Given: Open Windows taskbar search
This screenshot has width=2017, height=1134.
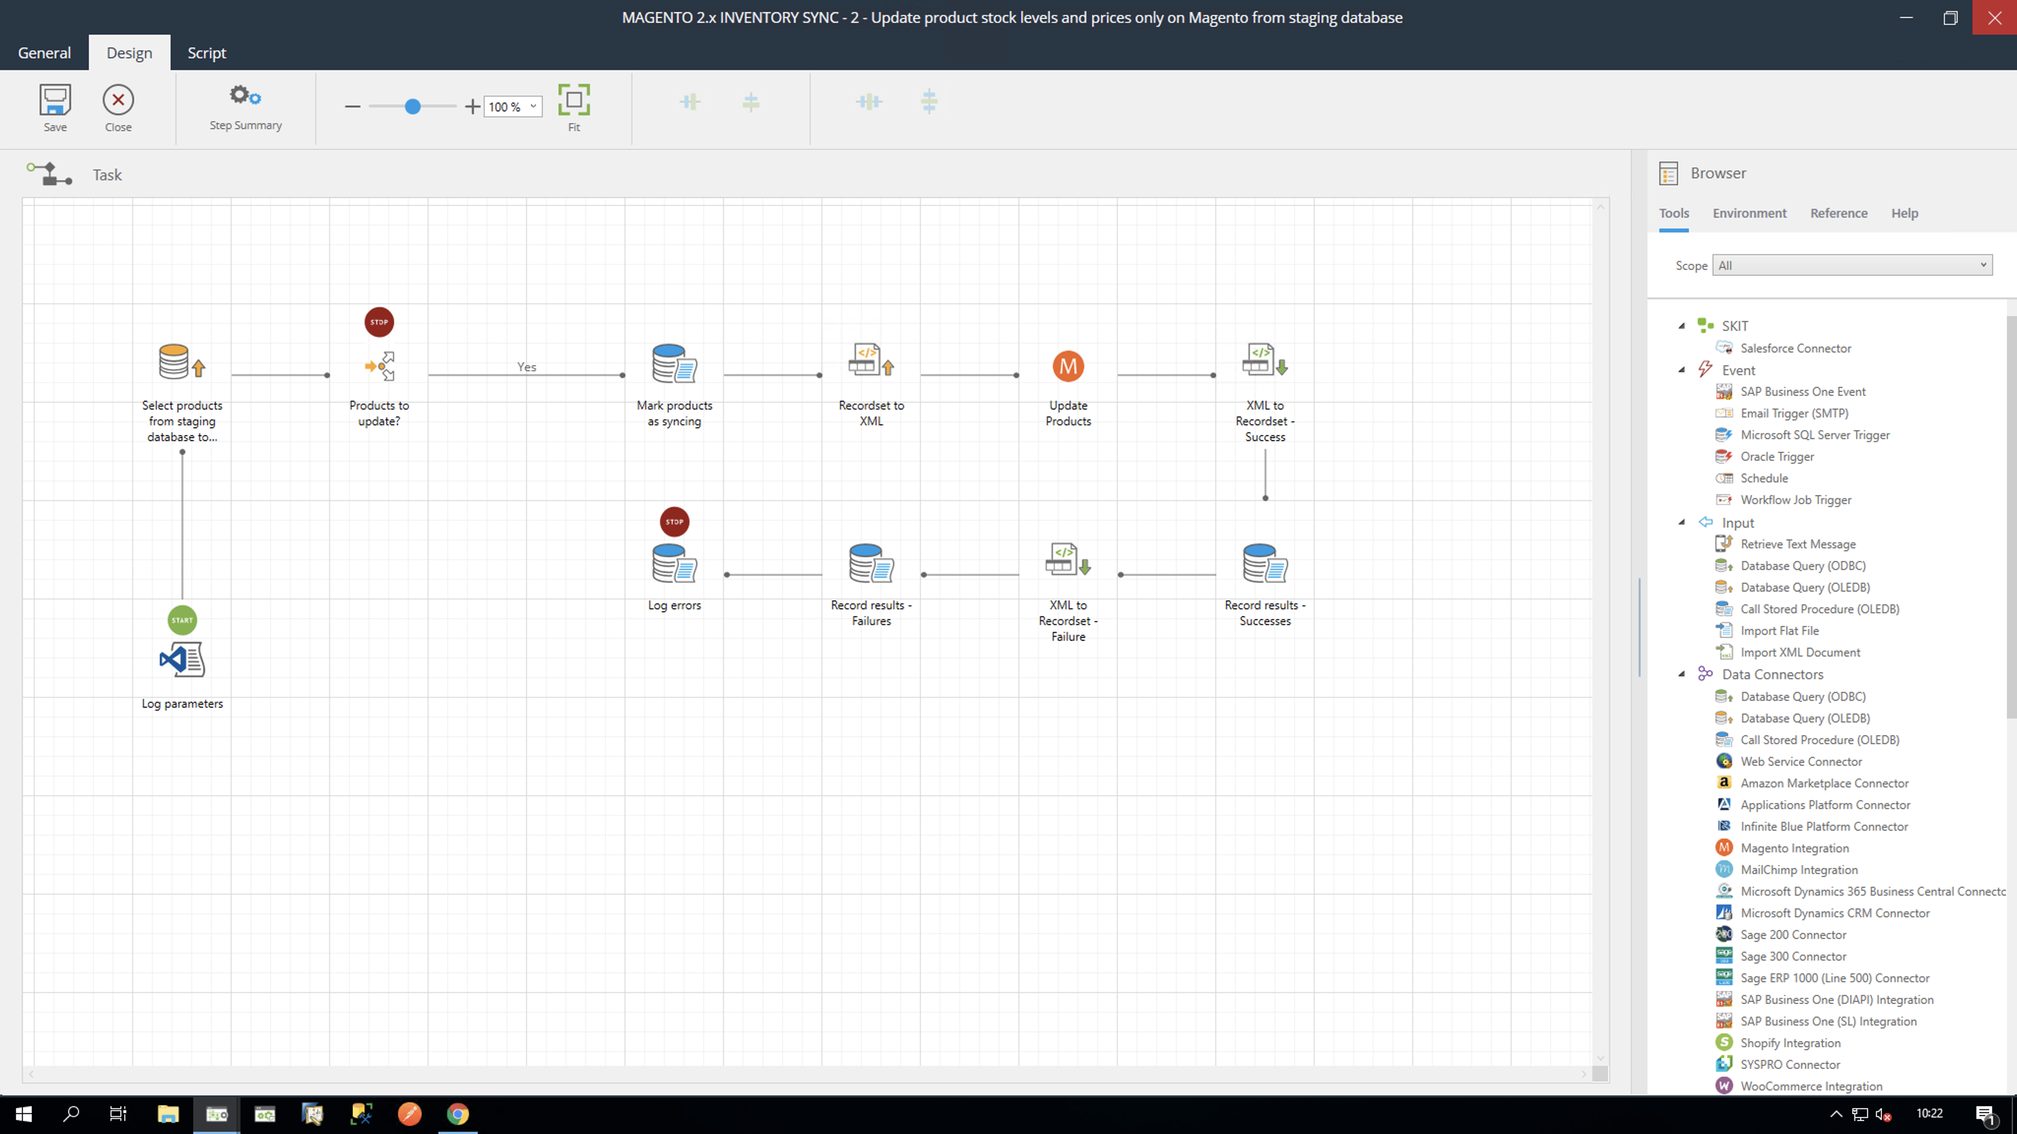Looking at the screenshot, I should (x=71, y=1114).
